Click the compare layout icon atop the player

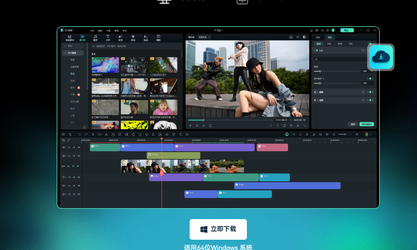click(305, 37)
